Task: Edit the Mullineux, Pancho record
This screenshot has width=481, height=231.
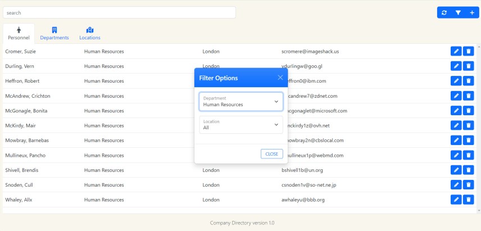Action: click(456, 155)
